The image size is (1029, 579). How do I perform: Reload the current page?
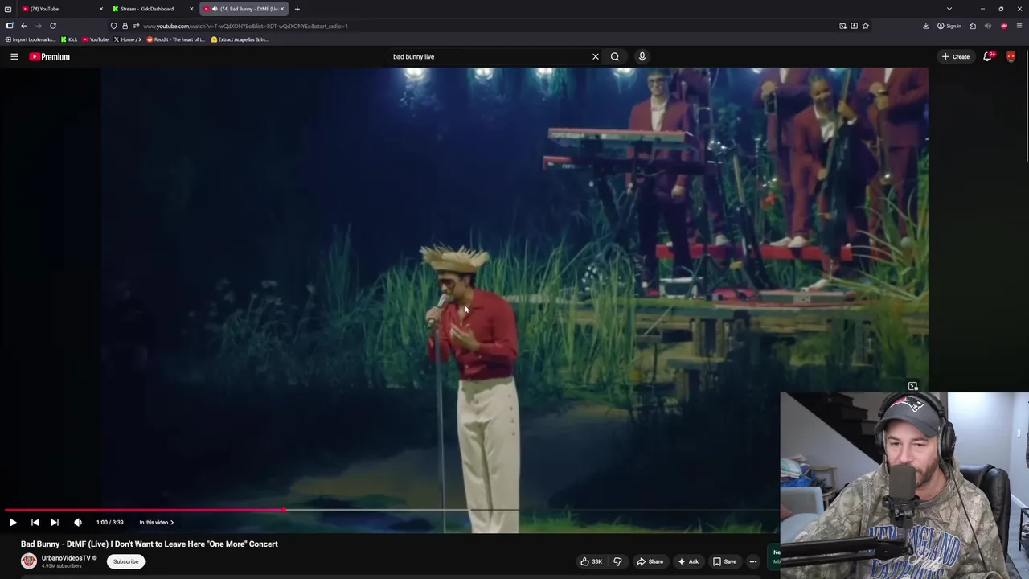pos(53,26)
